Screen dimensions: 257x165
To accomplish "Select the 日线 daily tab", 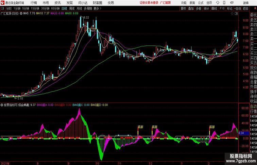I will click(x=64, y=8).
